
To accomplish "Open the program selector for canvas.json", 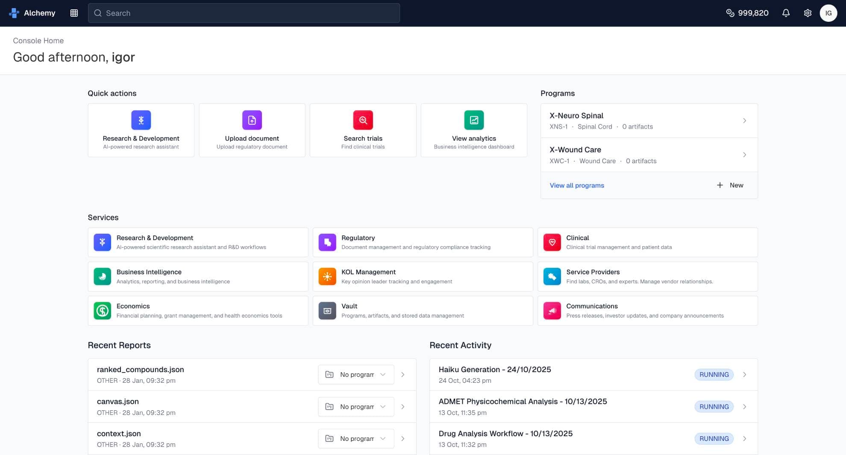I will pyautogui.click(x=356, y=406).
